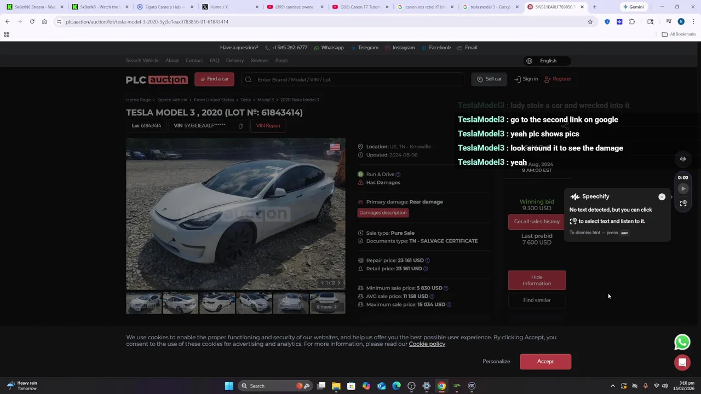
Task: Open the From United States breadcrumb
Action: pos(214,100)
